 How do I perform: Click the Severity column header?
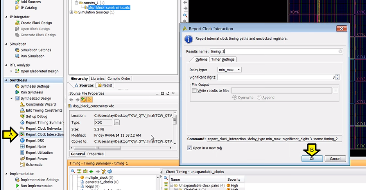coord(234,179)
